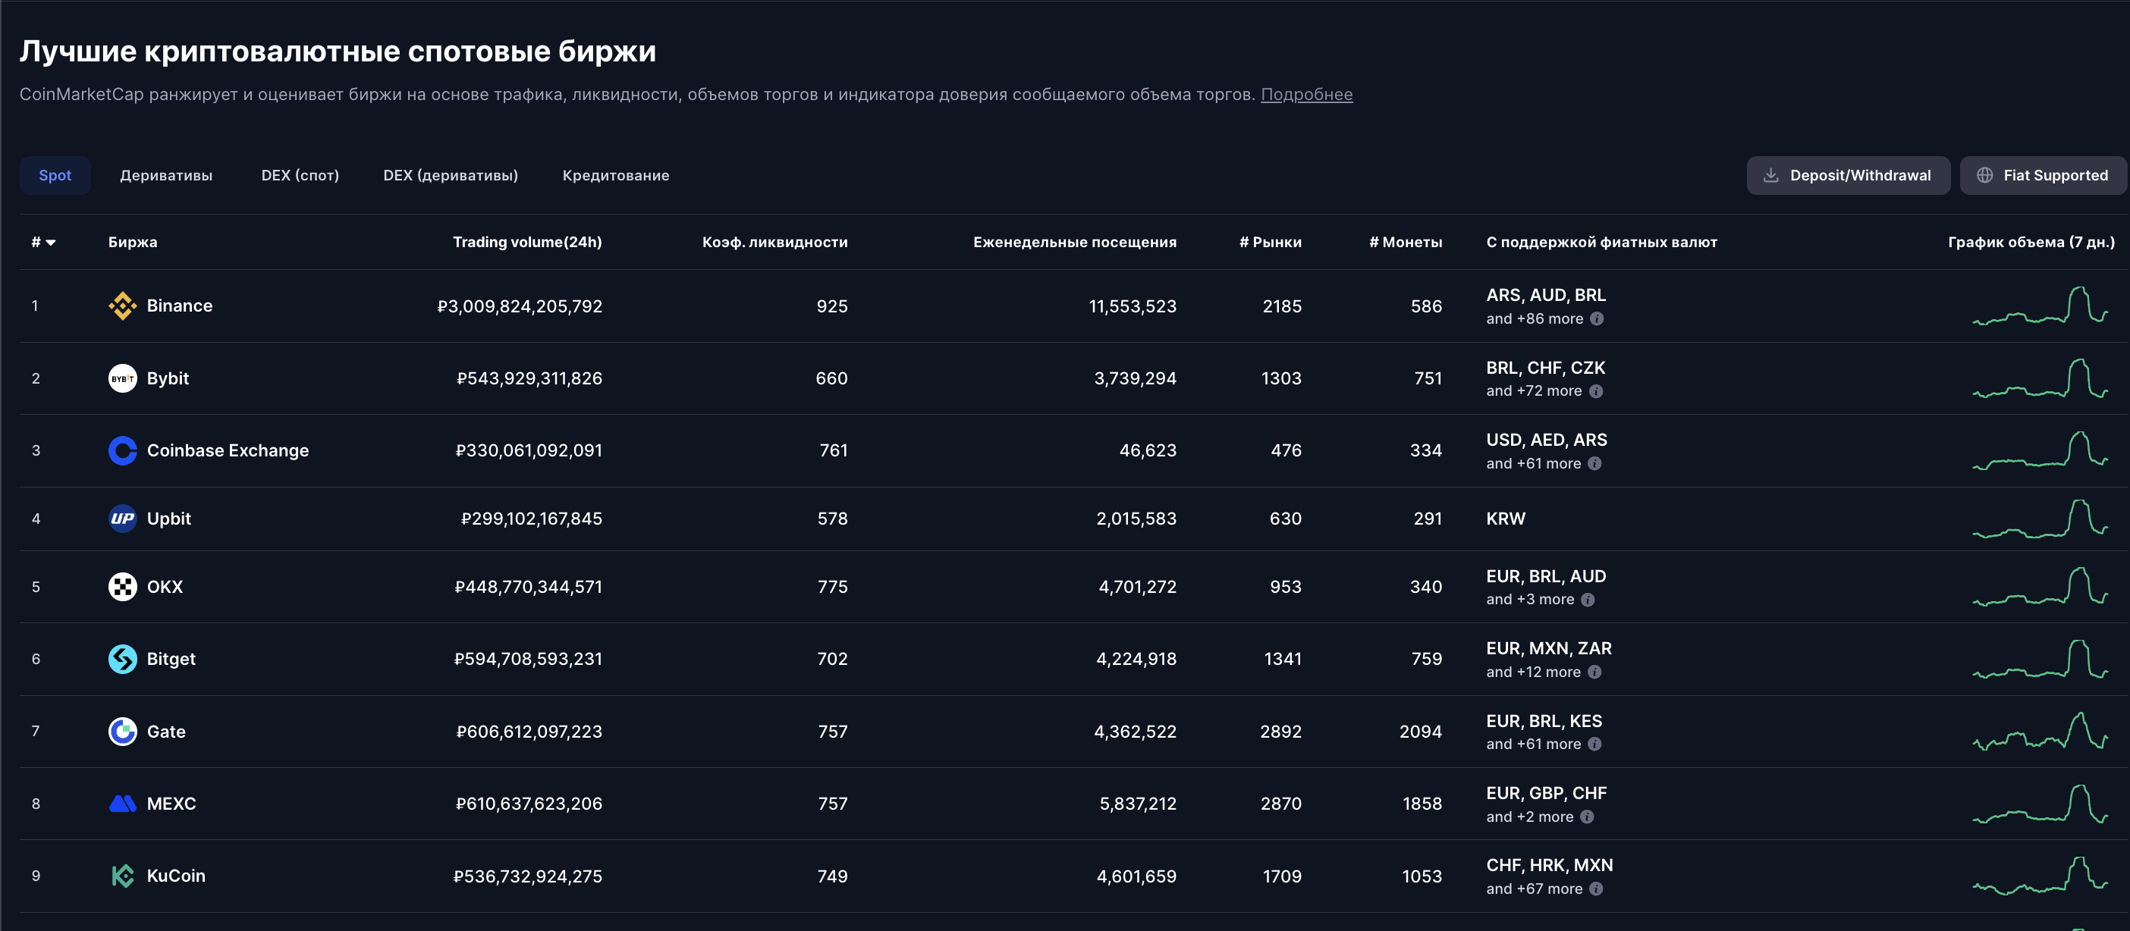The image size is (2130, 931).
Task: Click the Upbit logo icon
Action: click(122, 519)
